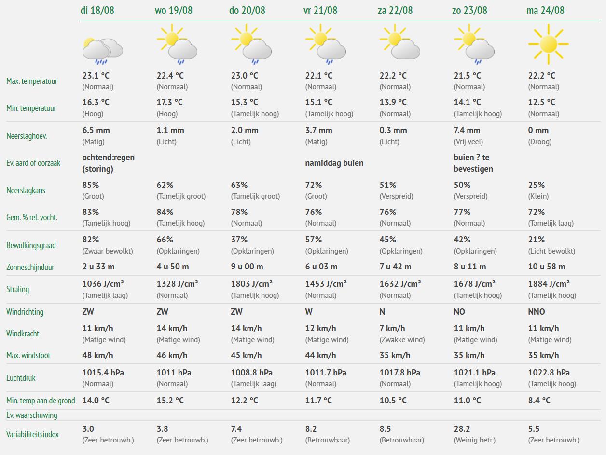This screenshot has width=606, height=455.
Task: Click the sun-and-rain-cloud icon for wo 19/08
Action: [x=177, y=44]
